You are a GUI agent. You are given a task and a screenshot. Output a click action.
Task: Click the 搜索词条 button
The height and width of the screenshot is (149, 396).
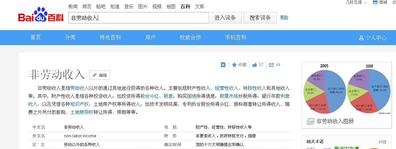tap(260, 18)
